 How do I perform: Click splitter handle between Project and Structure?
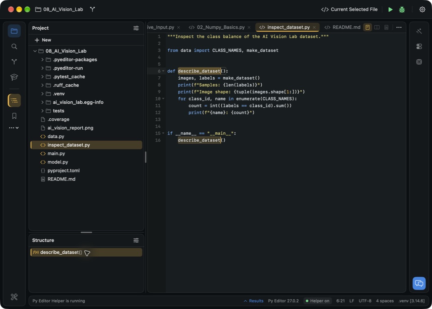pyautogui.click(x=86, y=232)
